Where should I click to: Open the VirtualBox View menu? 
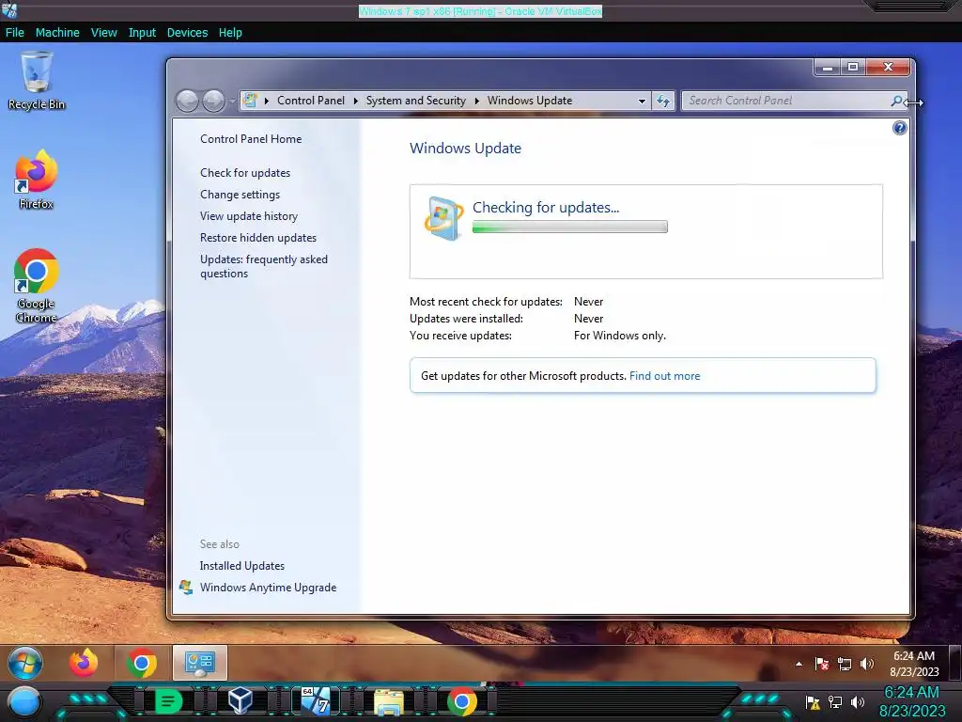pos(103,33)
